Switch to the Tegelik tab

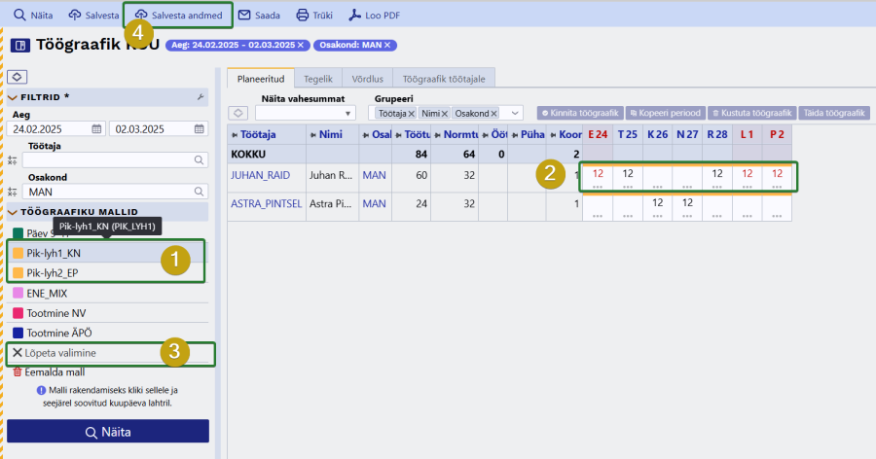click(x=318, y=79)
